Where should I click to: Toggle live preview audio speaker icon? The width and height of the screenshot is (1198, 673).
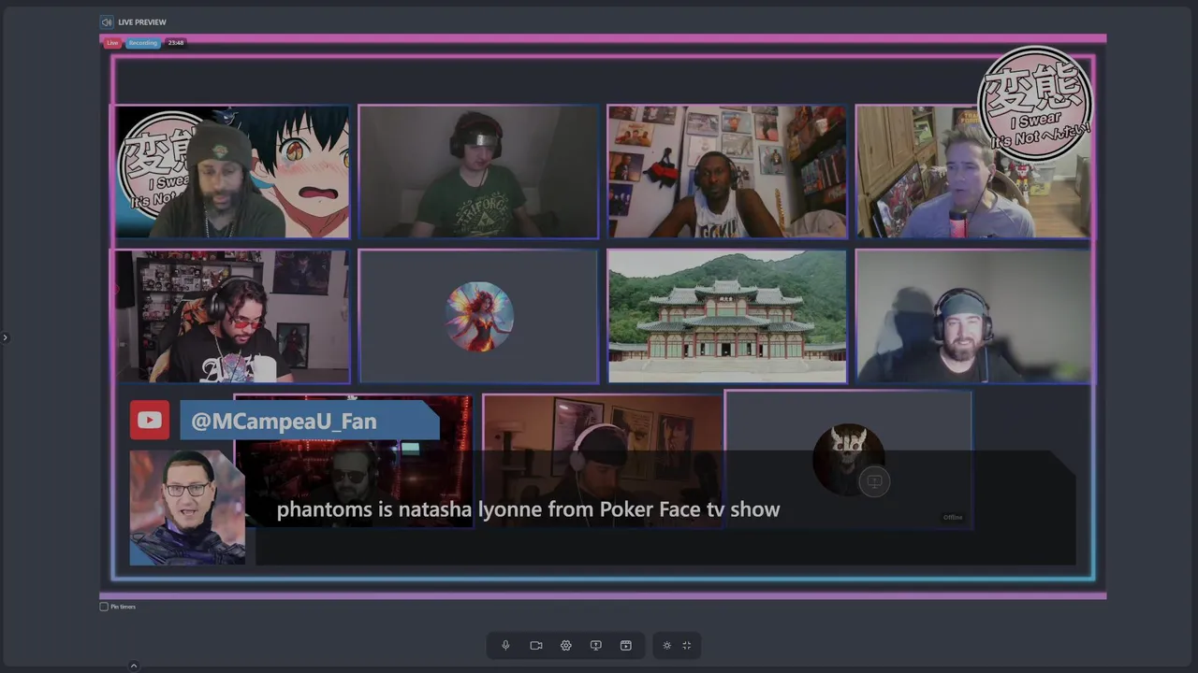point(107,21)
